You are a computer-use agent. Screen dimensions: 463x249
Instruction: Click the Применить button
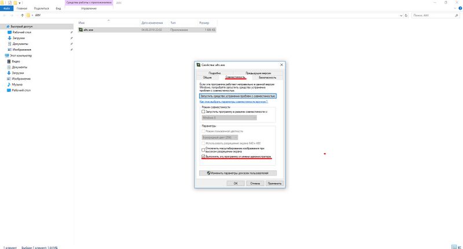coord(275,183)
